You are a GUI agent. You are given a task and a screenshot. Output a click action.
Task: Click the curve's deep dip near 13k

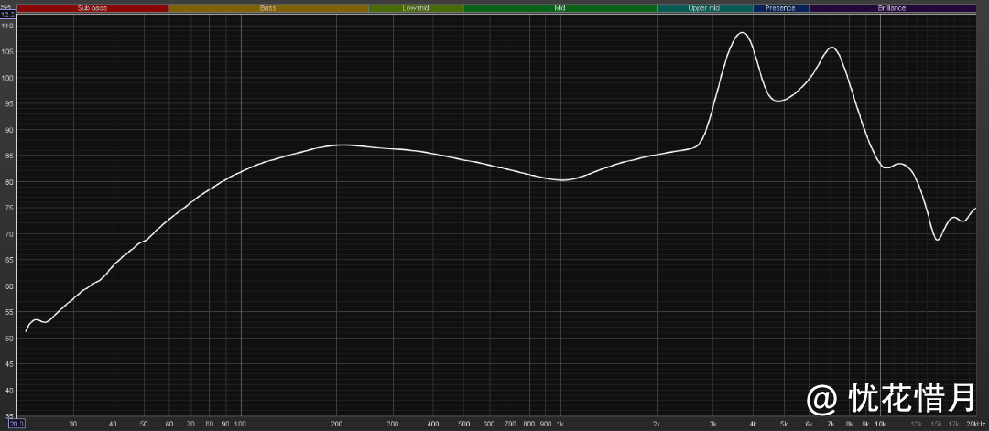tap(937, 240)
